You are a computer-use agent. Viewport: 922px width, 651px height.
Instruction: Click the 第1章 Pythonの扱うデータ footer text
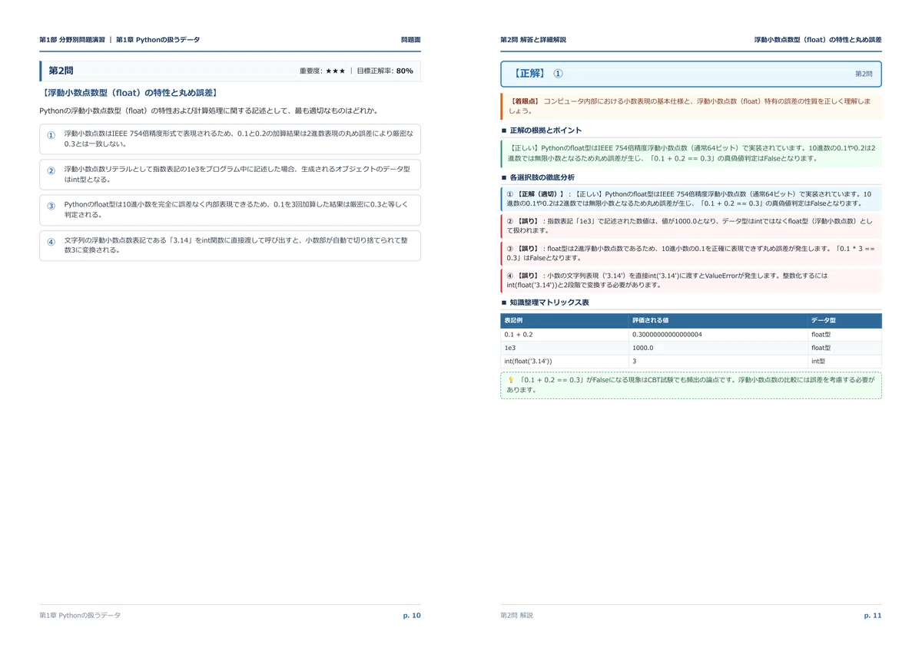click(80, 615)
